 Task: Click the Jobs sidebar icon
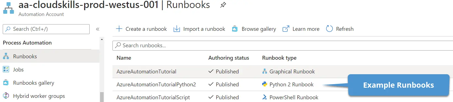pos(6,69)
